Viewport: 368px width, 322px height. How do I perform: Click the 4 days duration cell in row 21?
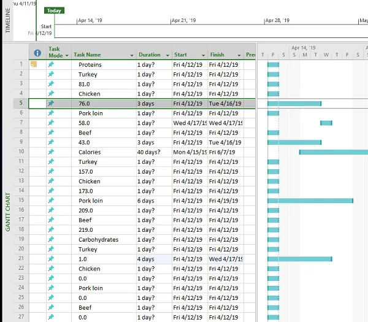tap(153, 259)
